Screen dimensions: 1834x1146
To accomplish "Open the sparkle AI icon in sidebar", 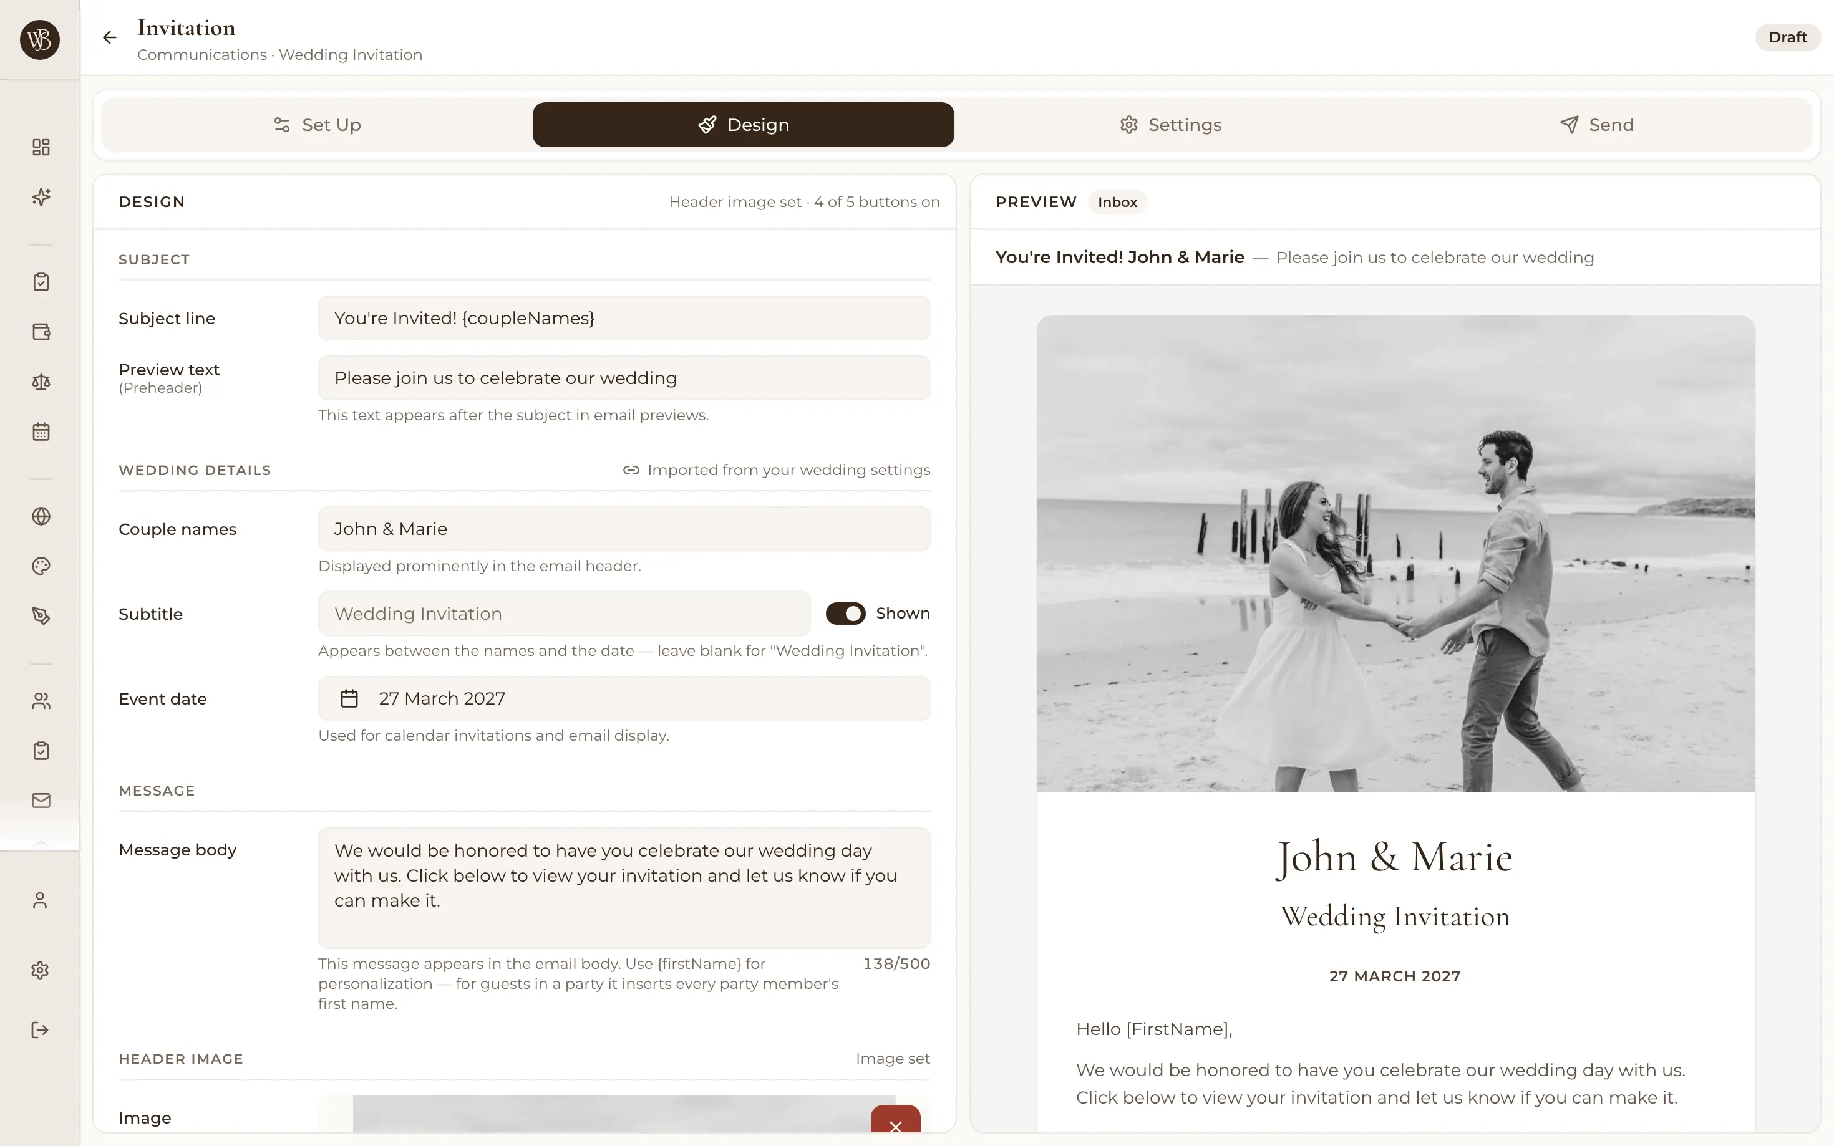I will [x=41, y=197].
